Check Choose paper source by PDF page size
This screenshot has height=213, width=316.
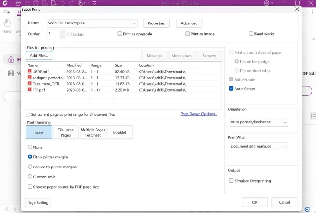click(30, 186)
